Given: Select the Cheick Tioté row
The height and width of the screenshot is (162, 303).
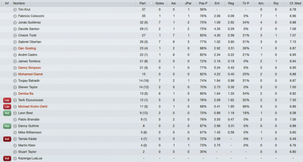Looking at the screenshot, I should tap(151, 35).
